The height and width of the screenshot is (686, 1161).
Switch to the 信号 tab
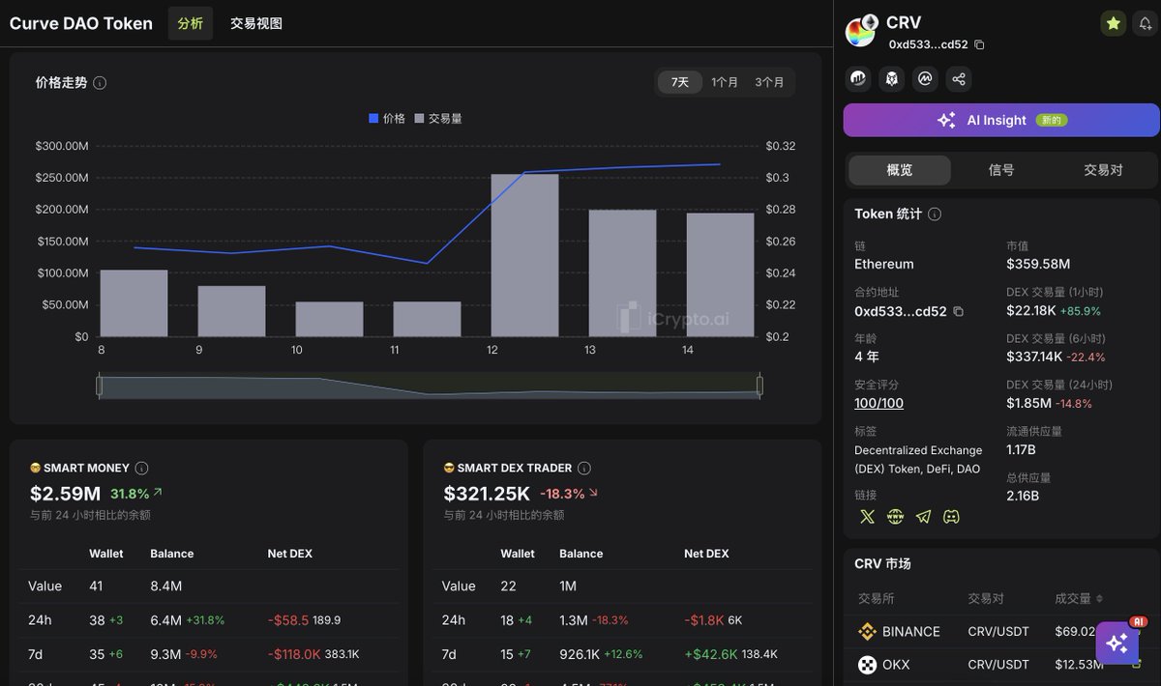coord(1001,170)
